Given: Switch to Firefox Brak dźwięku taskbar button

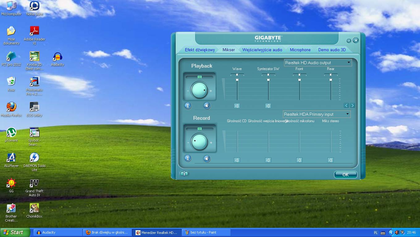Looking at the screenshot, I should (x=107, y=232).
